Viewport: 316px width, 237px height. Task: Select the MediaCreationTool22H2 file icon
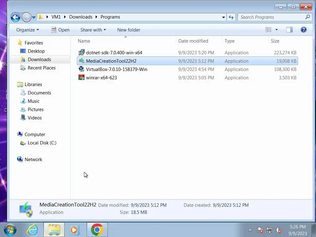click(x=81, y=61)
